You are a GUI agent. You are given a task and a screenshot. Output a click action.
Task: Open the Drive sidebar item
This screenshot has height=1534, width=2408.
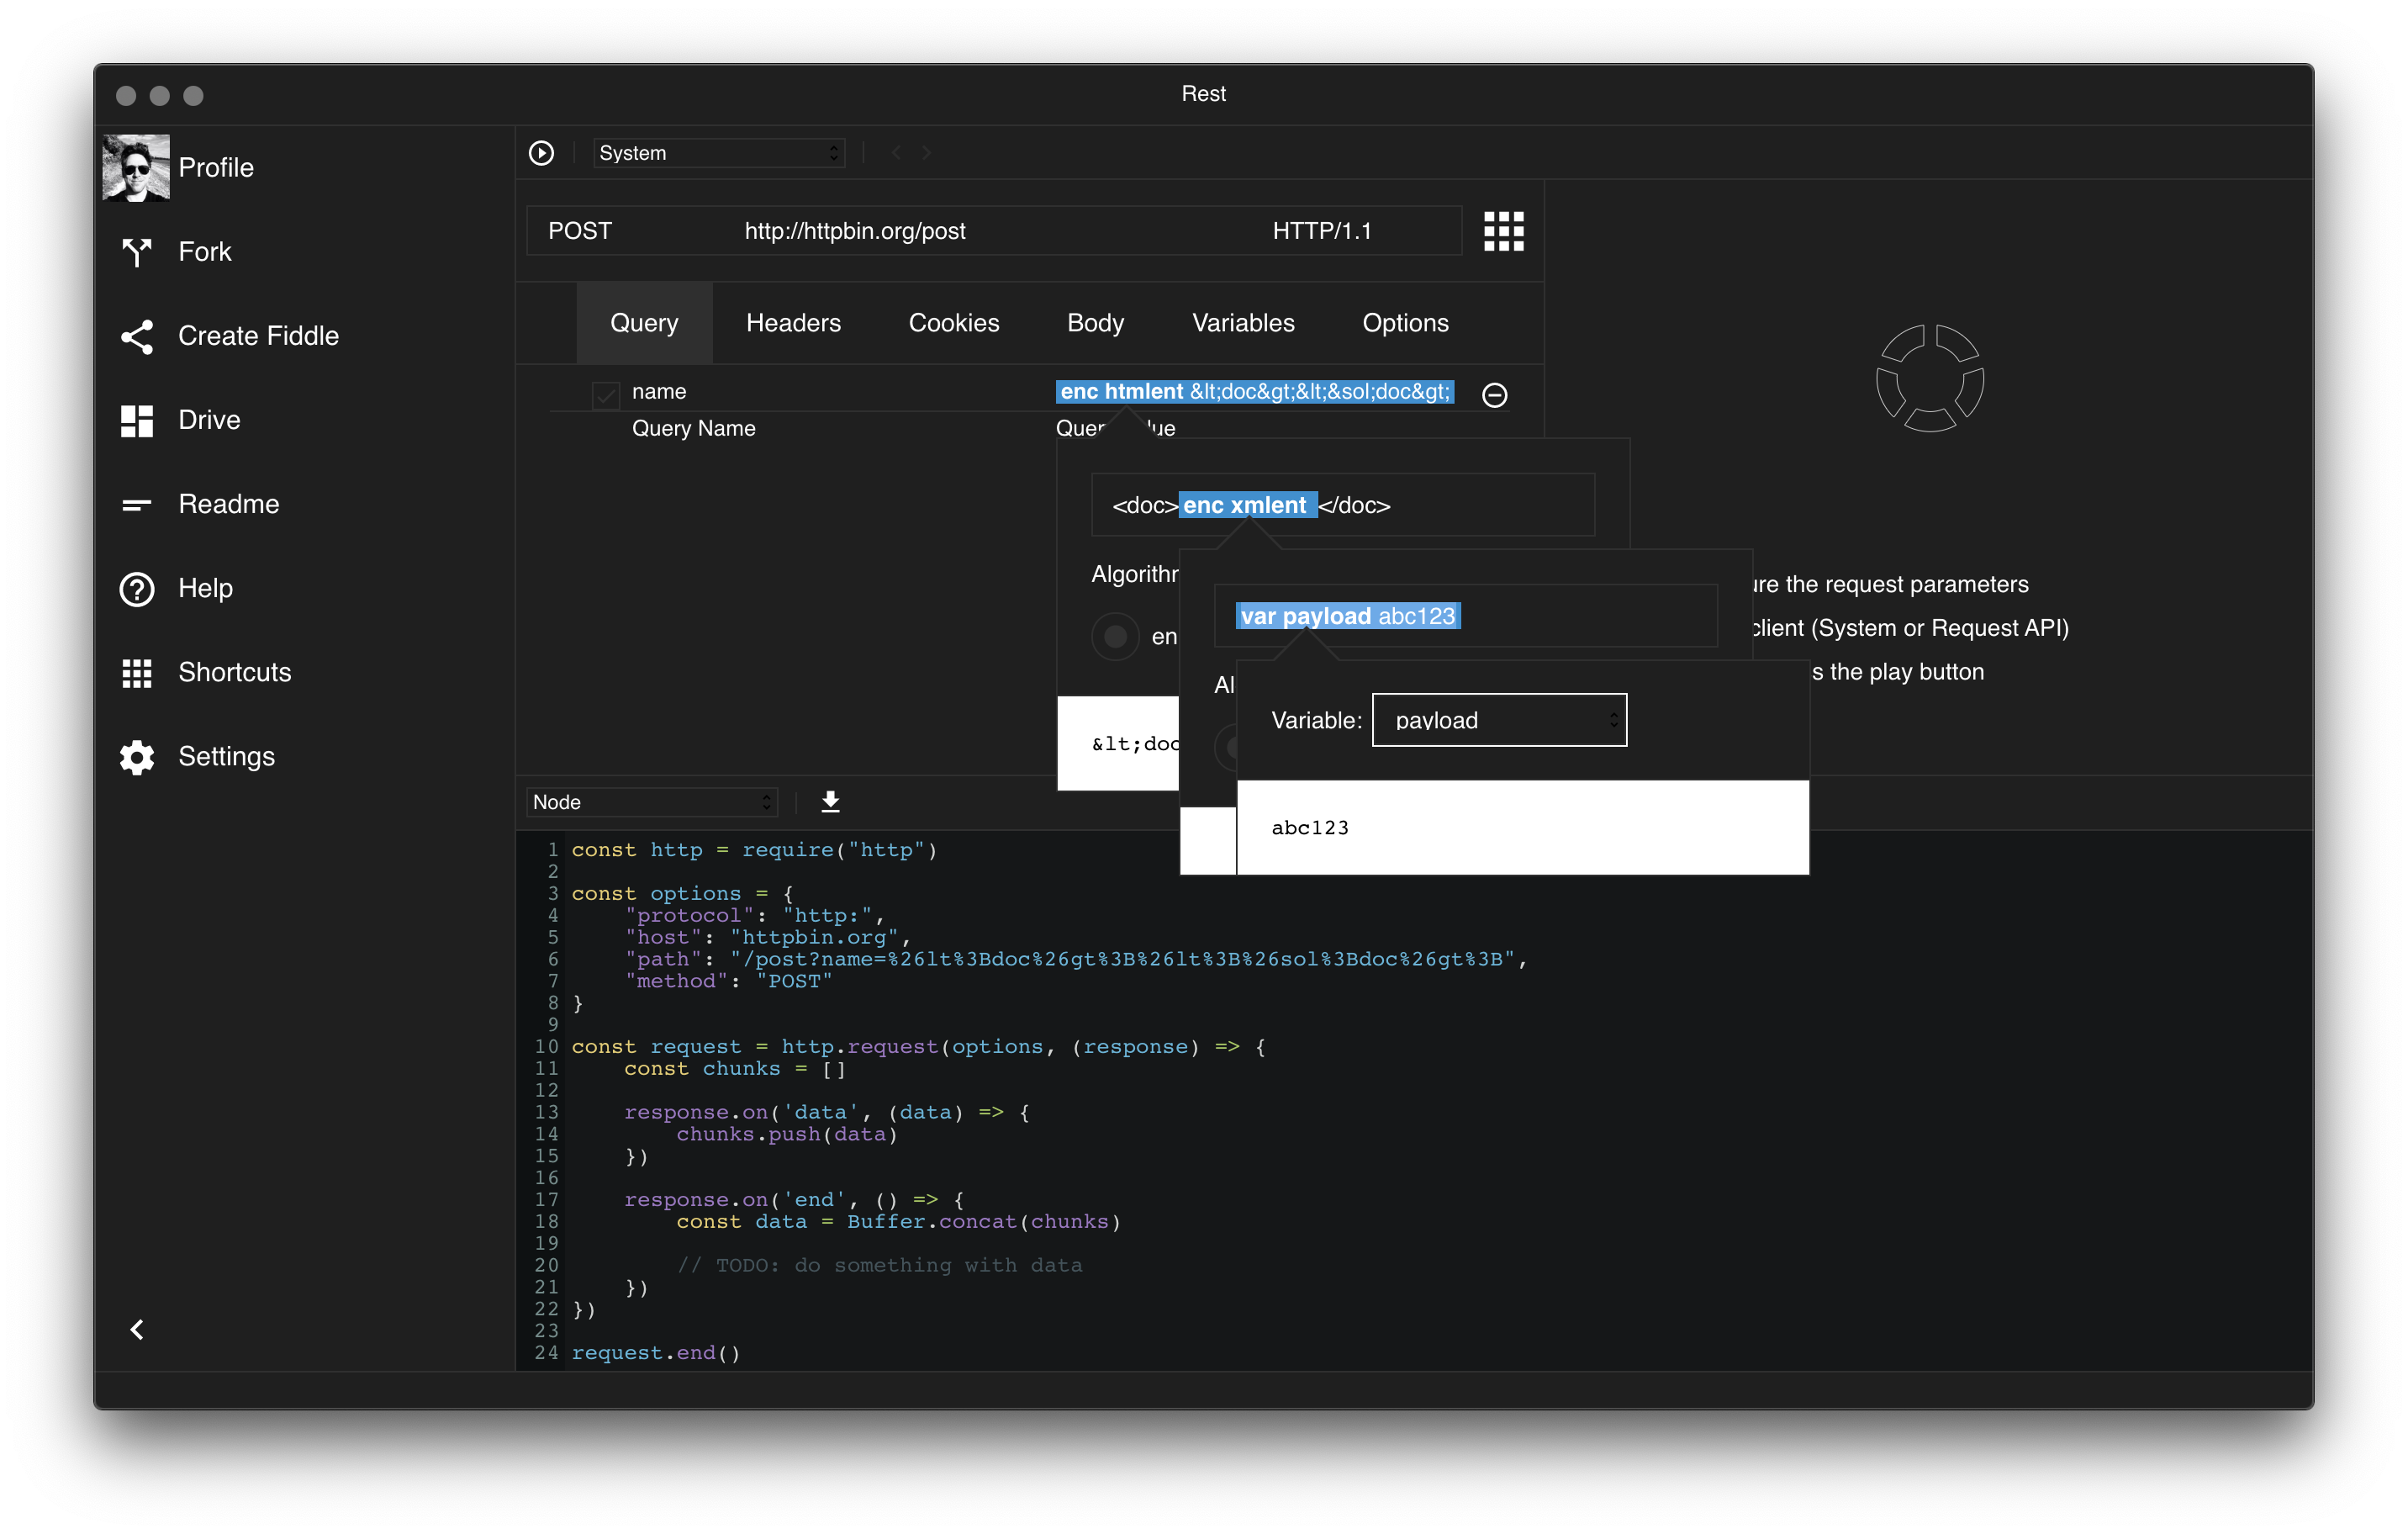pos(208,420)
